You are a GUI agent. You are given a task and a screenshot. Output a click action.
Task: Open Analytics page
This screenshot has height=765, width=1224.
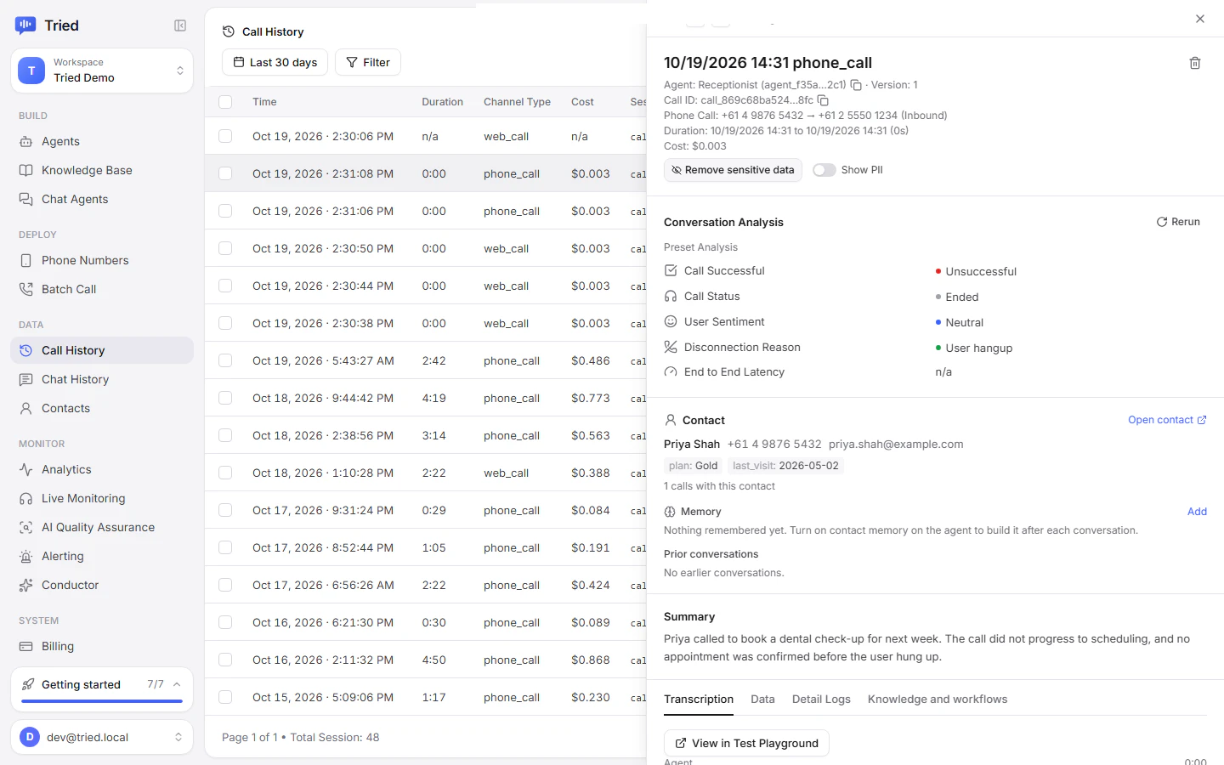[102, 469]
